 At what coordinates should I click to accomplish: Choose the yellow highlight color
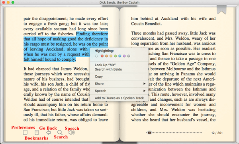pos(111,56)
